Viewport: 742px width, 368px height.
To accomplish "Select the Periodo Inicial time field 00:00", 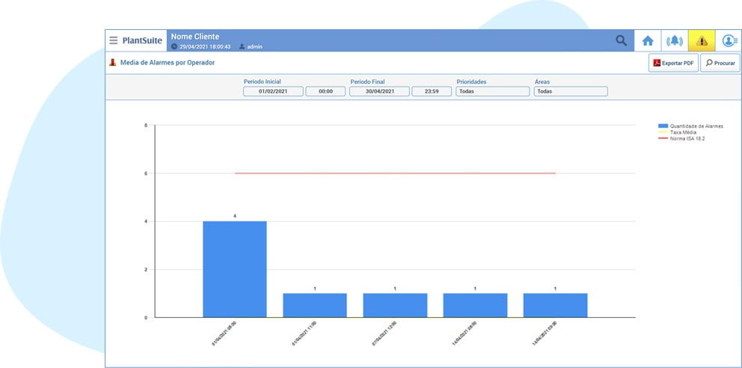I will [x=325, y=91].
